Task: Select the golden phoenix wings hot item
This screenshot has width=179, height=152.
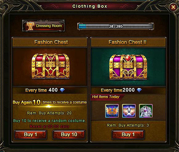Action: click(x=112, y=111)
